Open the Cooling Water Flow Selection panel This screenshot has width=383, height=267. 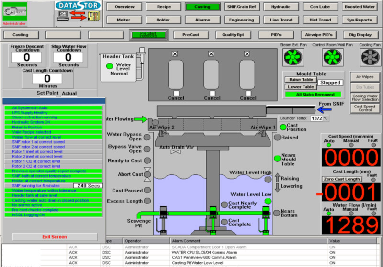click(365, 97)
